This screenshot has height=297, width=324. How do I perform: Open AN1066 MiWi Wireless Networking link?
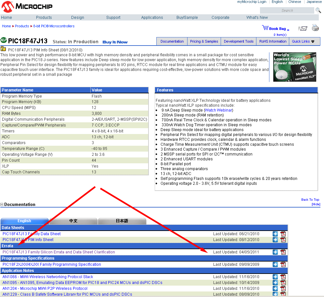(48, 277)
